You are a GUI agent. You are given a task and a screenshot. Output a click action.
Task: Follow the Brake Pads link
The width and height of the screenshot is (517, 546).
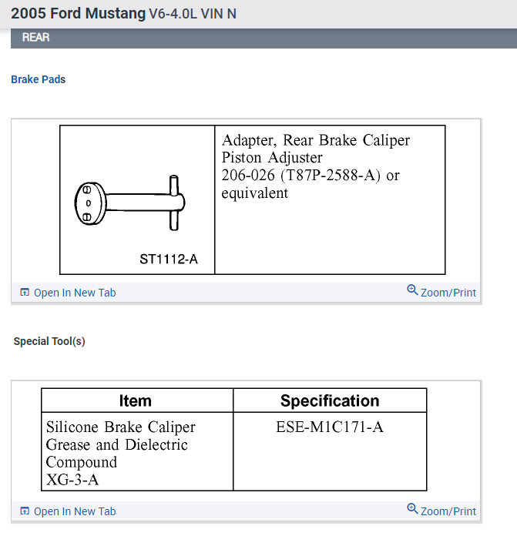tap(39, 79)
